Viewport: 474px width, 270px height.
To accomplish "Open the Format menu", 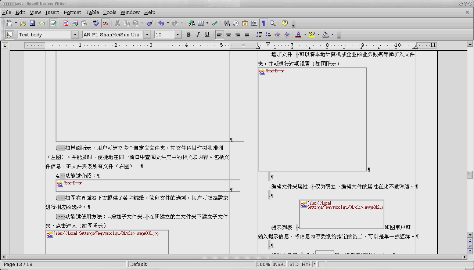I will pos(72,12).
